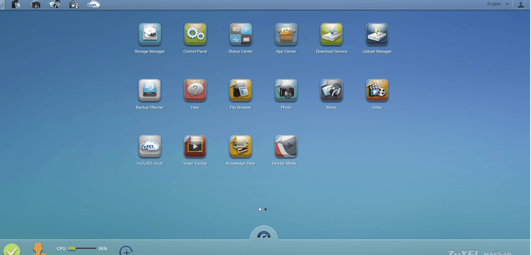Click the CPU usage bar
531x255 pixels.
coord(82,248)
